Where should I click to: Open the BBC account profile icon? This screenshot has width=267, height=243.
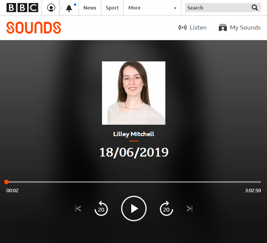point(51,8)
